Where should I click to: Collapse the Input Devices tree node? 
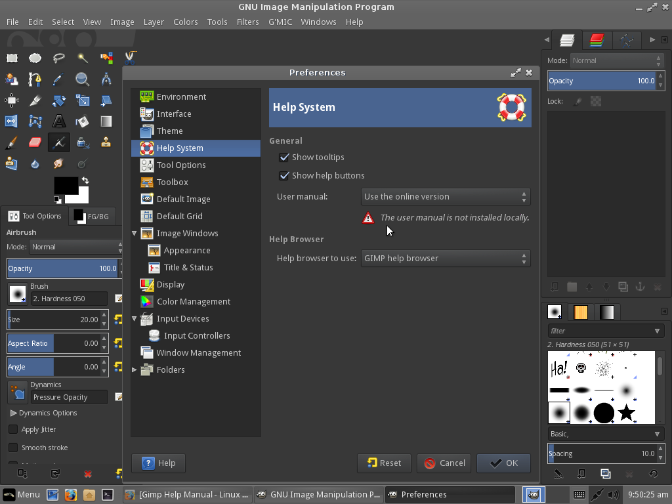pos(134,318)
